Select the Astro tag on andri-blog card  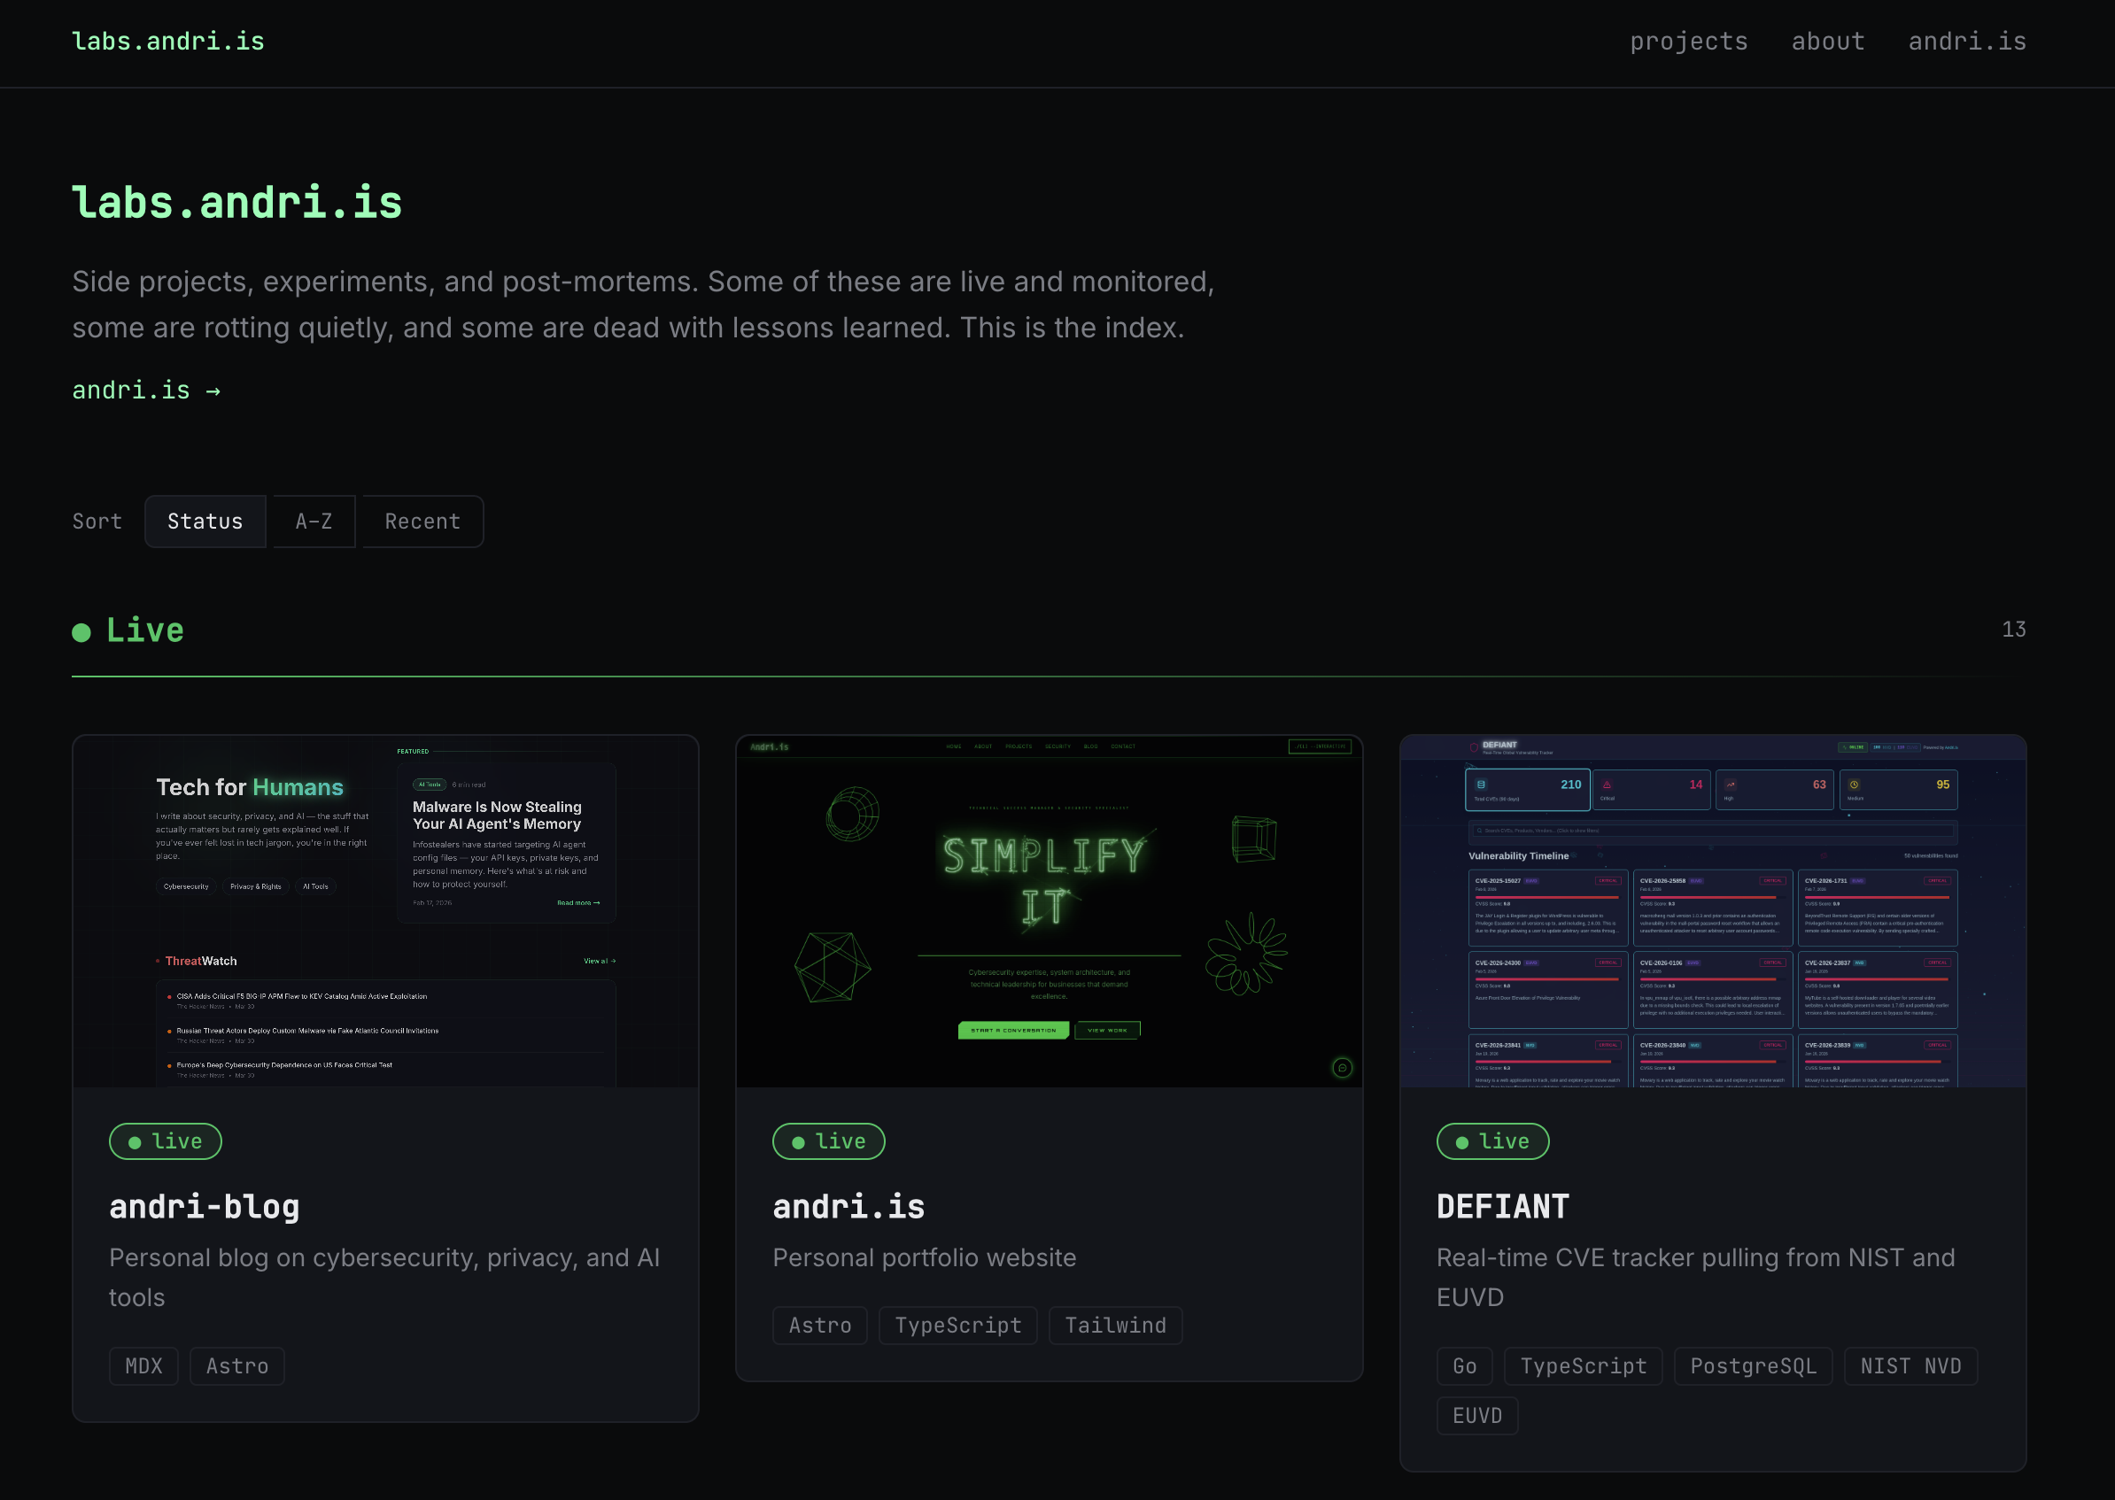coord(237,1366)
